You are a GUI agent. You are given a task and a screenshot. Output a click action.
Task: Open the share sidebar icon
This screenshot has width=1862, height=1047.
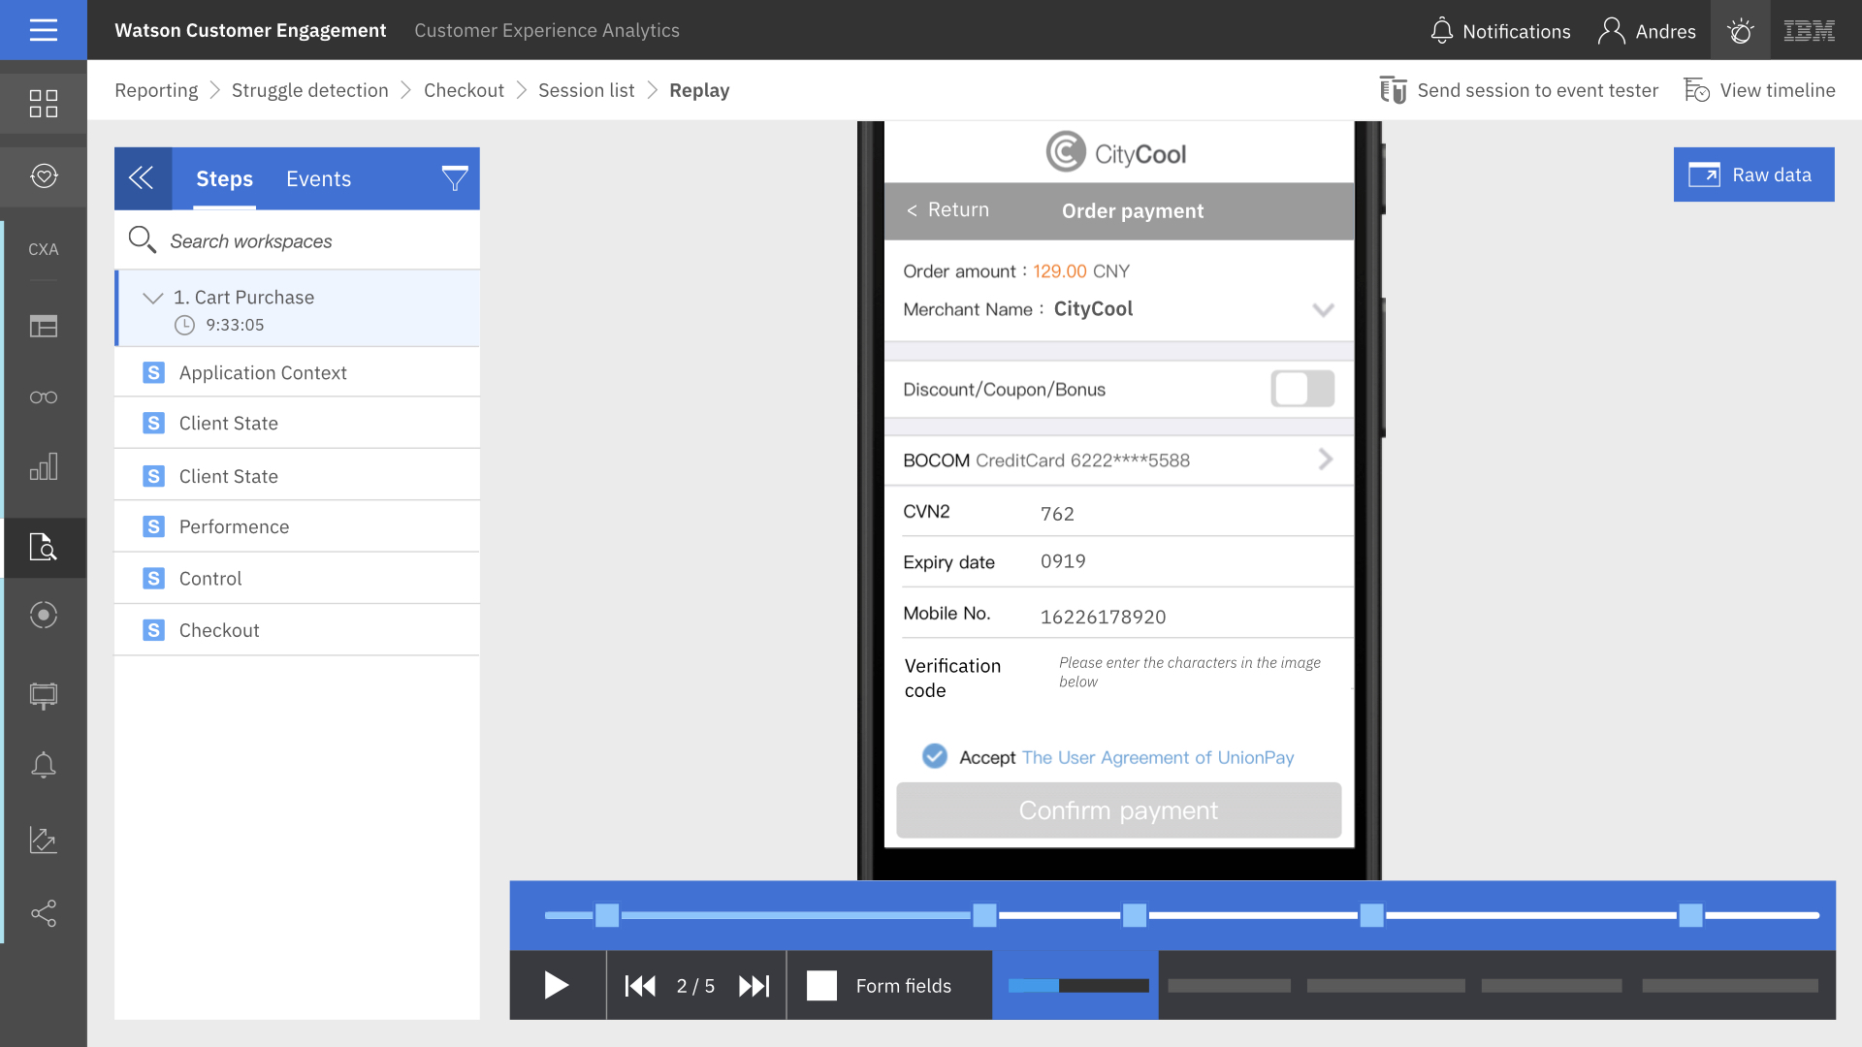[x=44, y=912]
